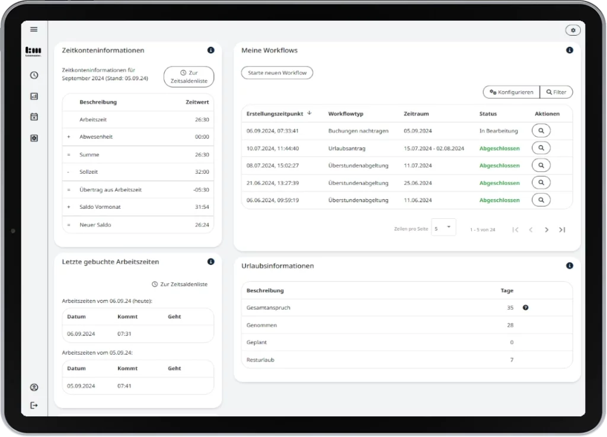607x437 pixels.
Task: Open sidebar settings via the gear icon
Action: tap(34, 138)
